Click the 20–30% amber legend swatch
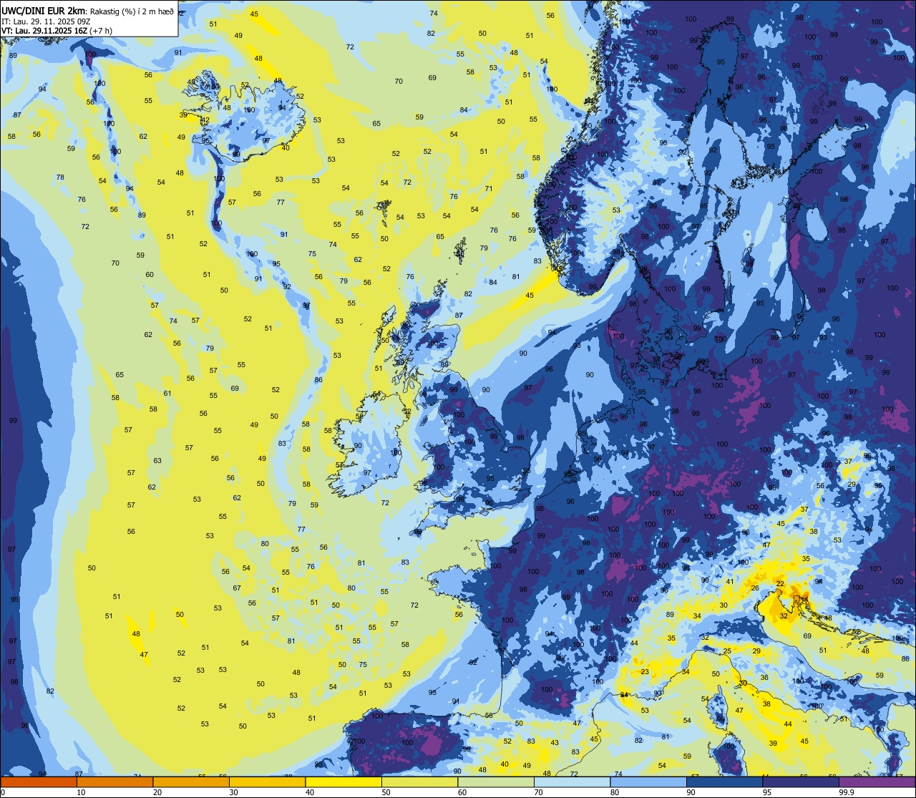Screen dimensions: 916x798 click(191, 782)
